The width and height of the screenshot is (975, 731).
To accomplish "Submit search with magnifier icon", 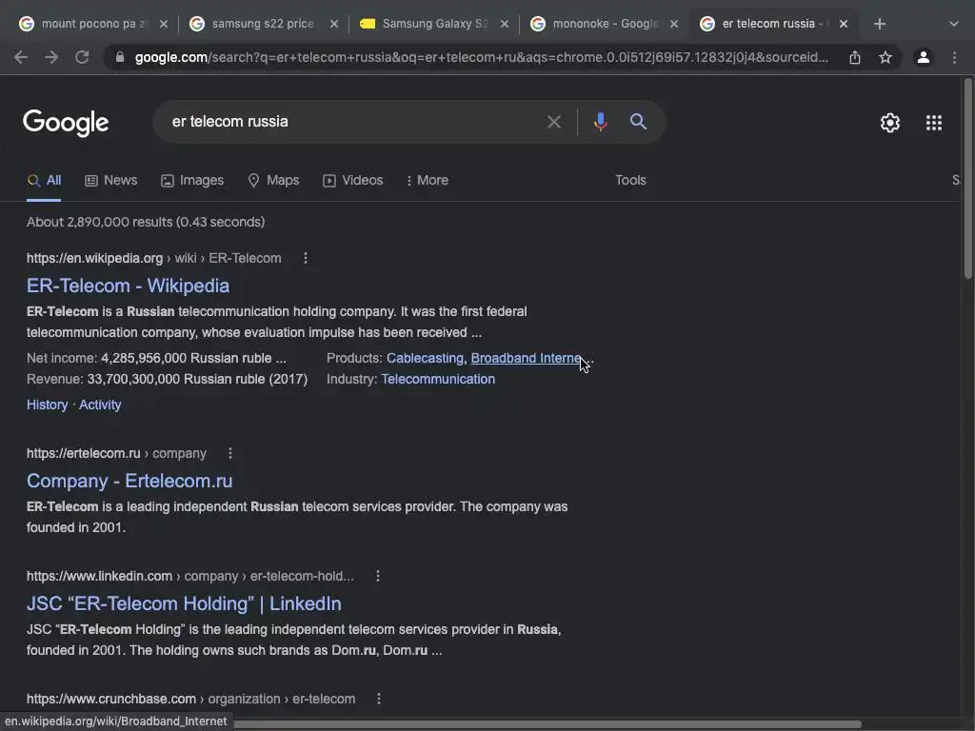I will 638,121.
